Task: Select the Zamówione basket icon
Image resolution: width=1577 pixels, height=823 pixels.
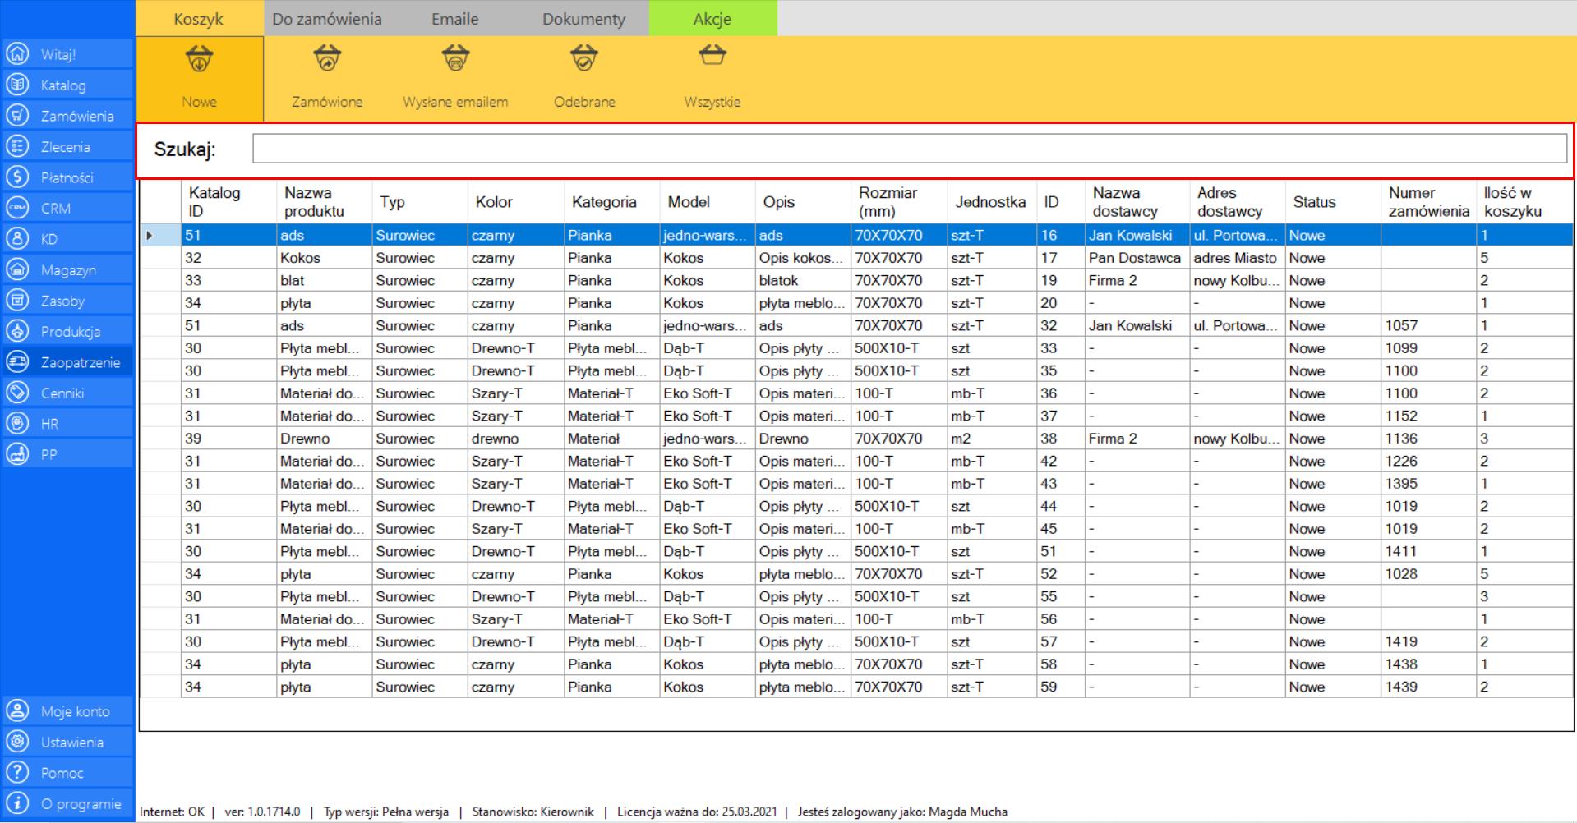Action: point(327,59)
